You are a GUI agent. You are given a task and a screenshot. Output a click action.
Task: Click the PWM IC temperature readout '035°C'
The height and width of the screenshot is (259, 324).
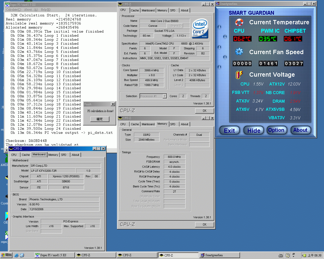tap(268, 39)
